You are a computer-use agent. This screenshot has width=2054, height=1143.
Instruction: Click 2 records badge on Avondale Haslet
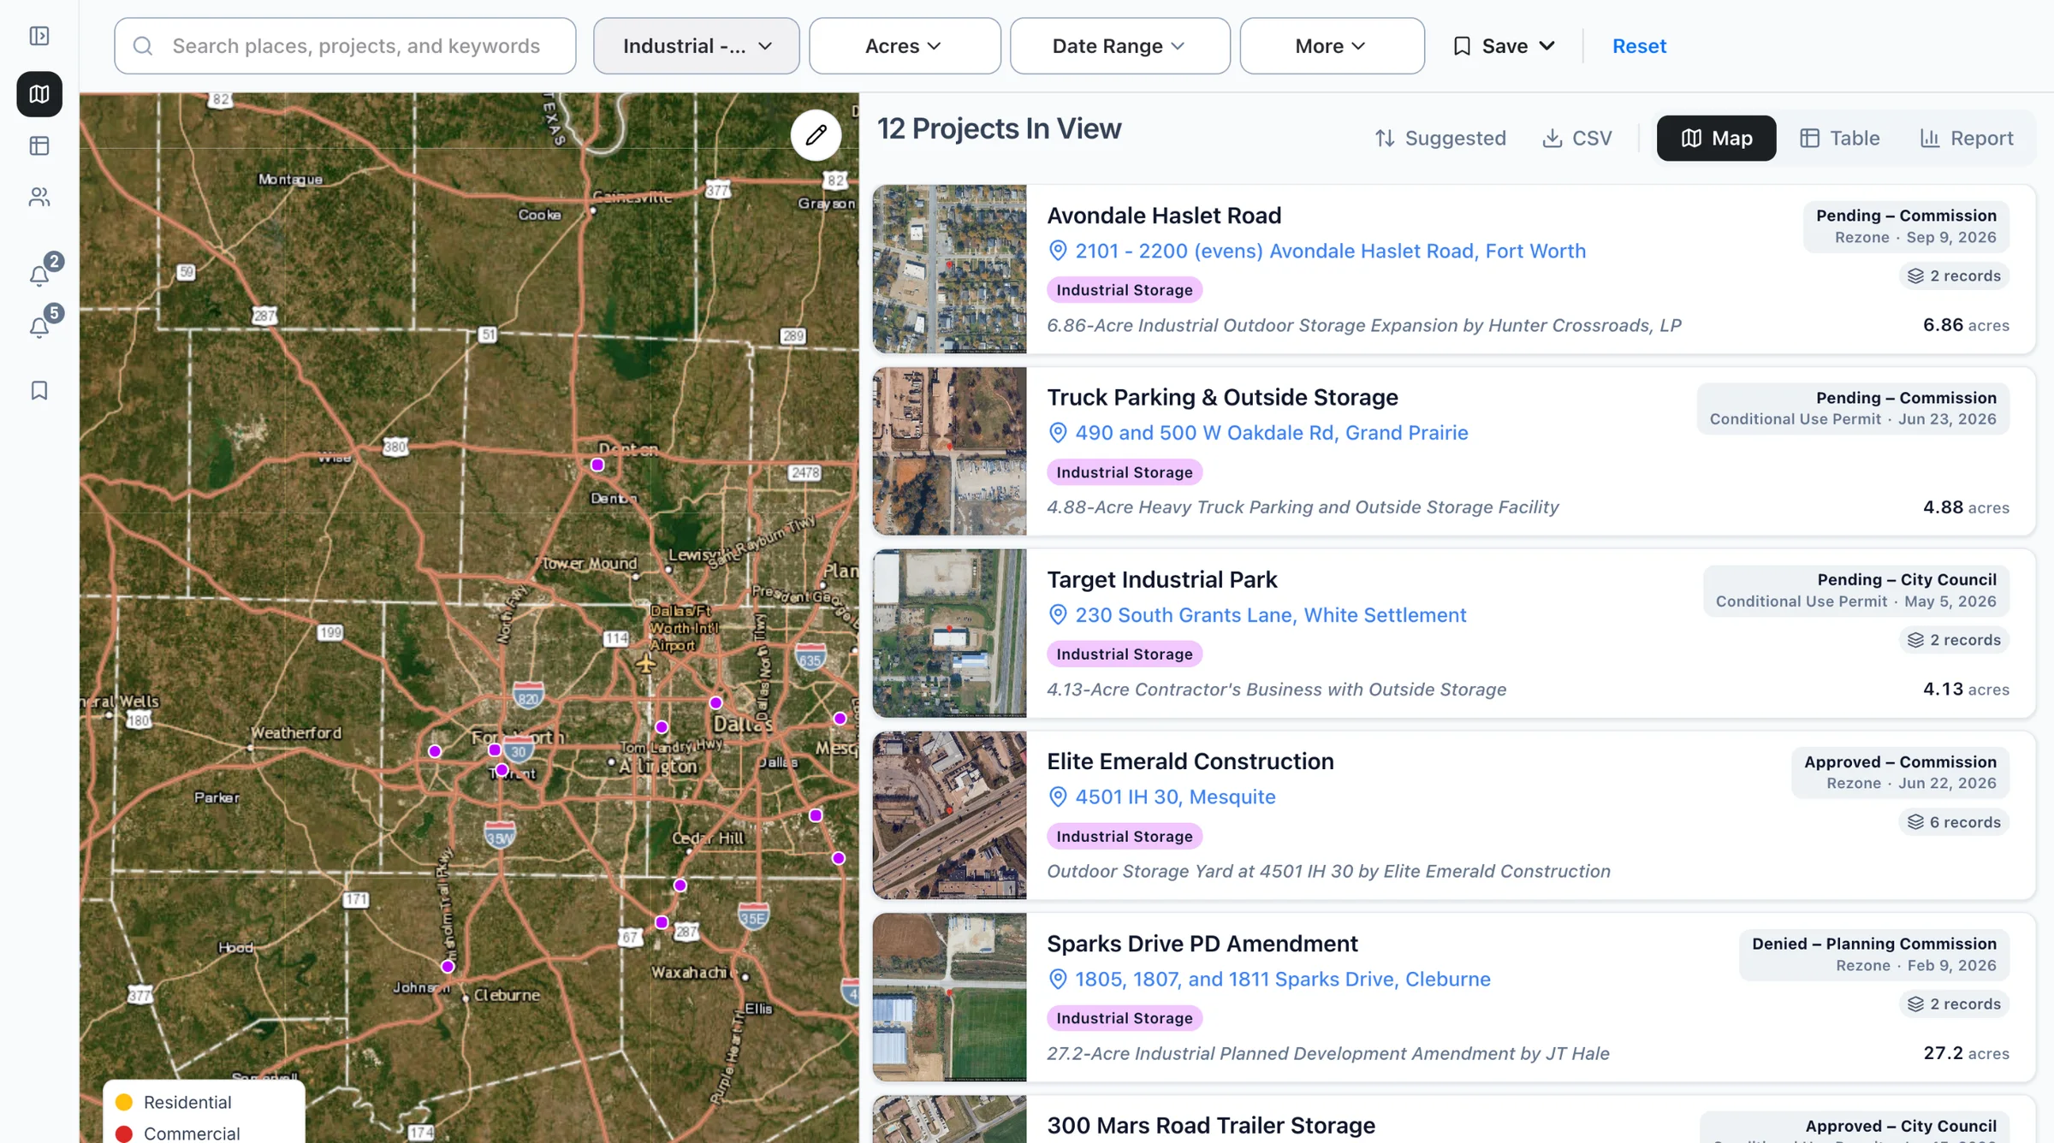(x=1954, y=275)
